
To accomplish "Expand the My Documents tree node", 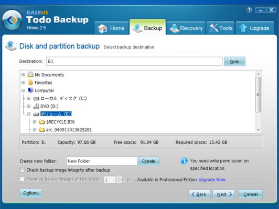I will click(x=23, y=75).
